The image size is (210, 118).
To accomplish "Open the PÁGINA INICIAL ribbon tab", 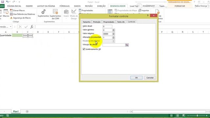I will pos(14,6).
